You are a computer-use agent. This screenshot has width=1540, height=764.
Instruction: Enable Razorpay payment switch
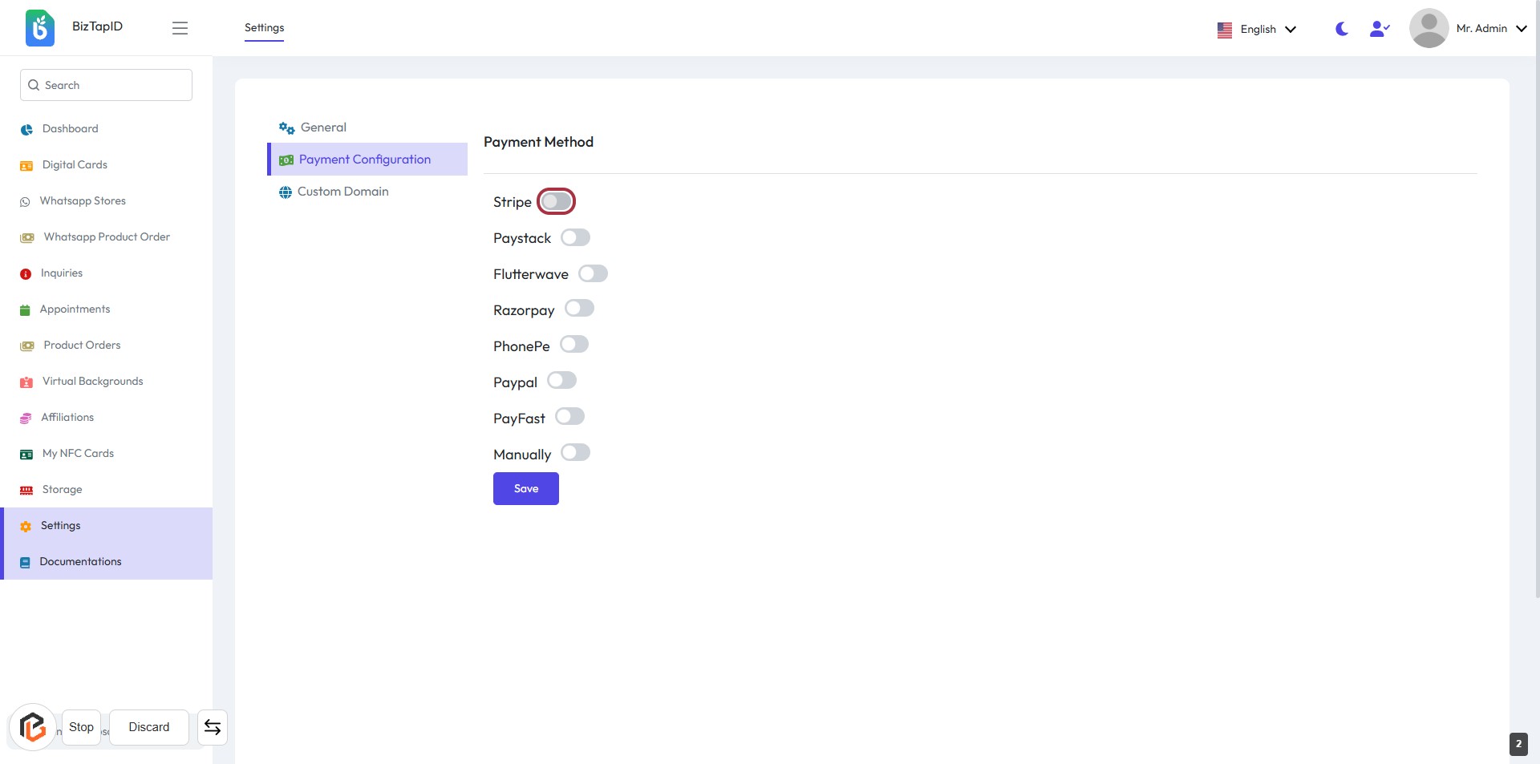tap(579, 309)
